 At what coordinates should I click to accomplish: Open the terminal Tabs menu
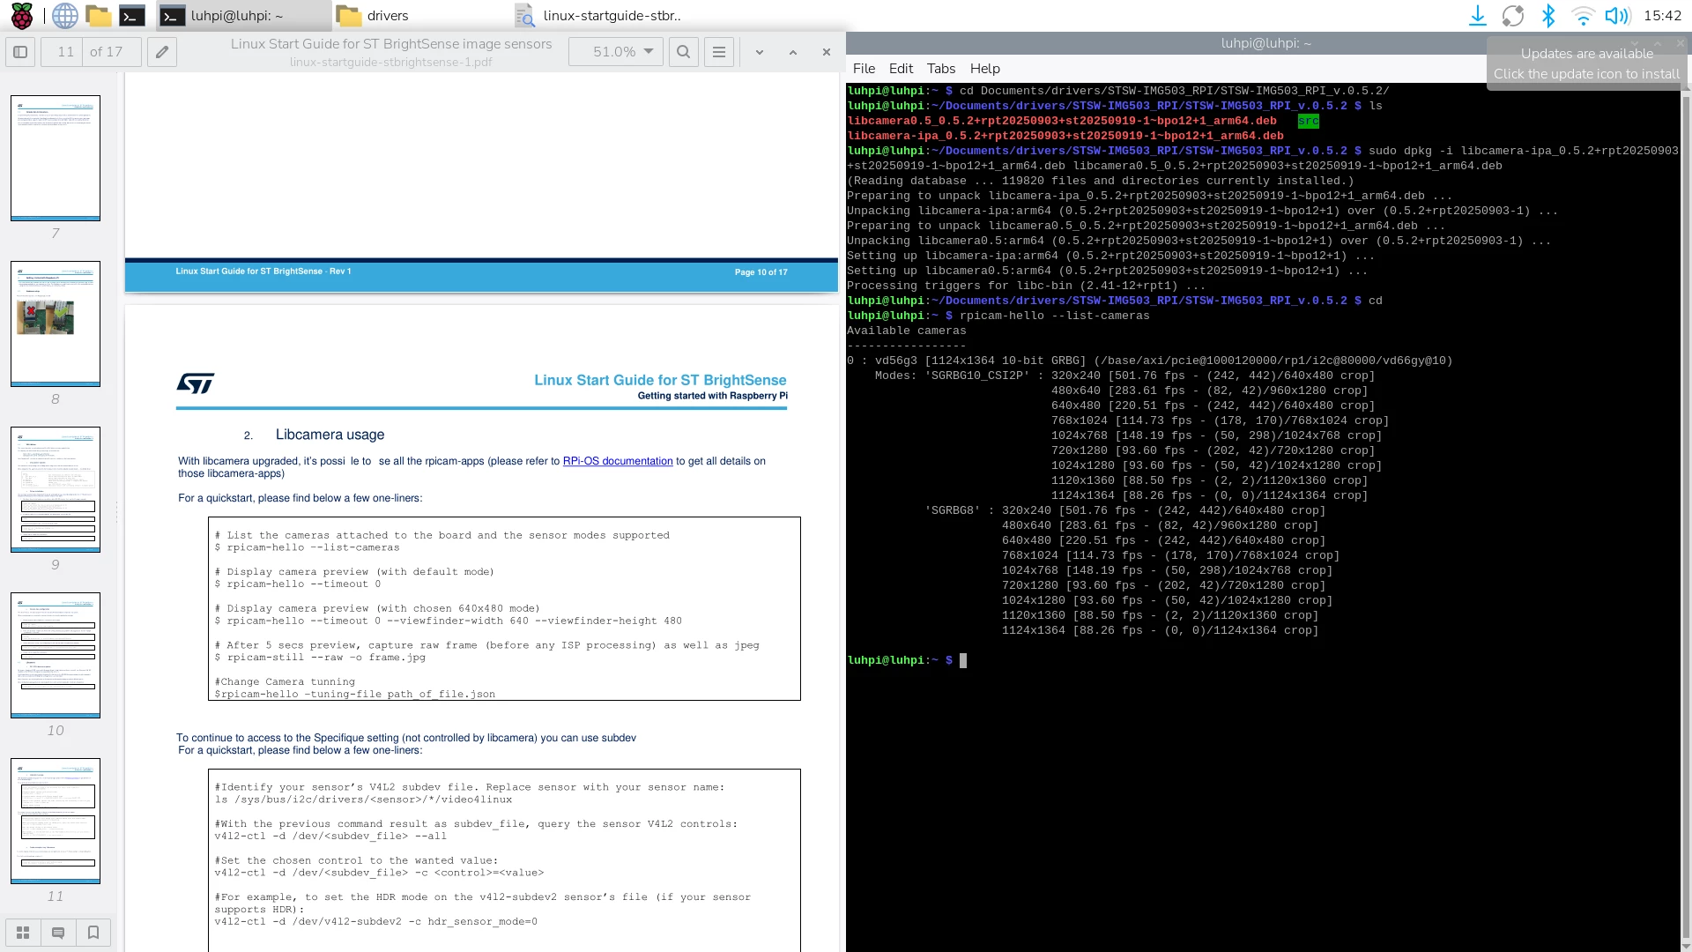941,69
